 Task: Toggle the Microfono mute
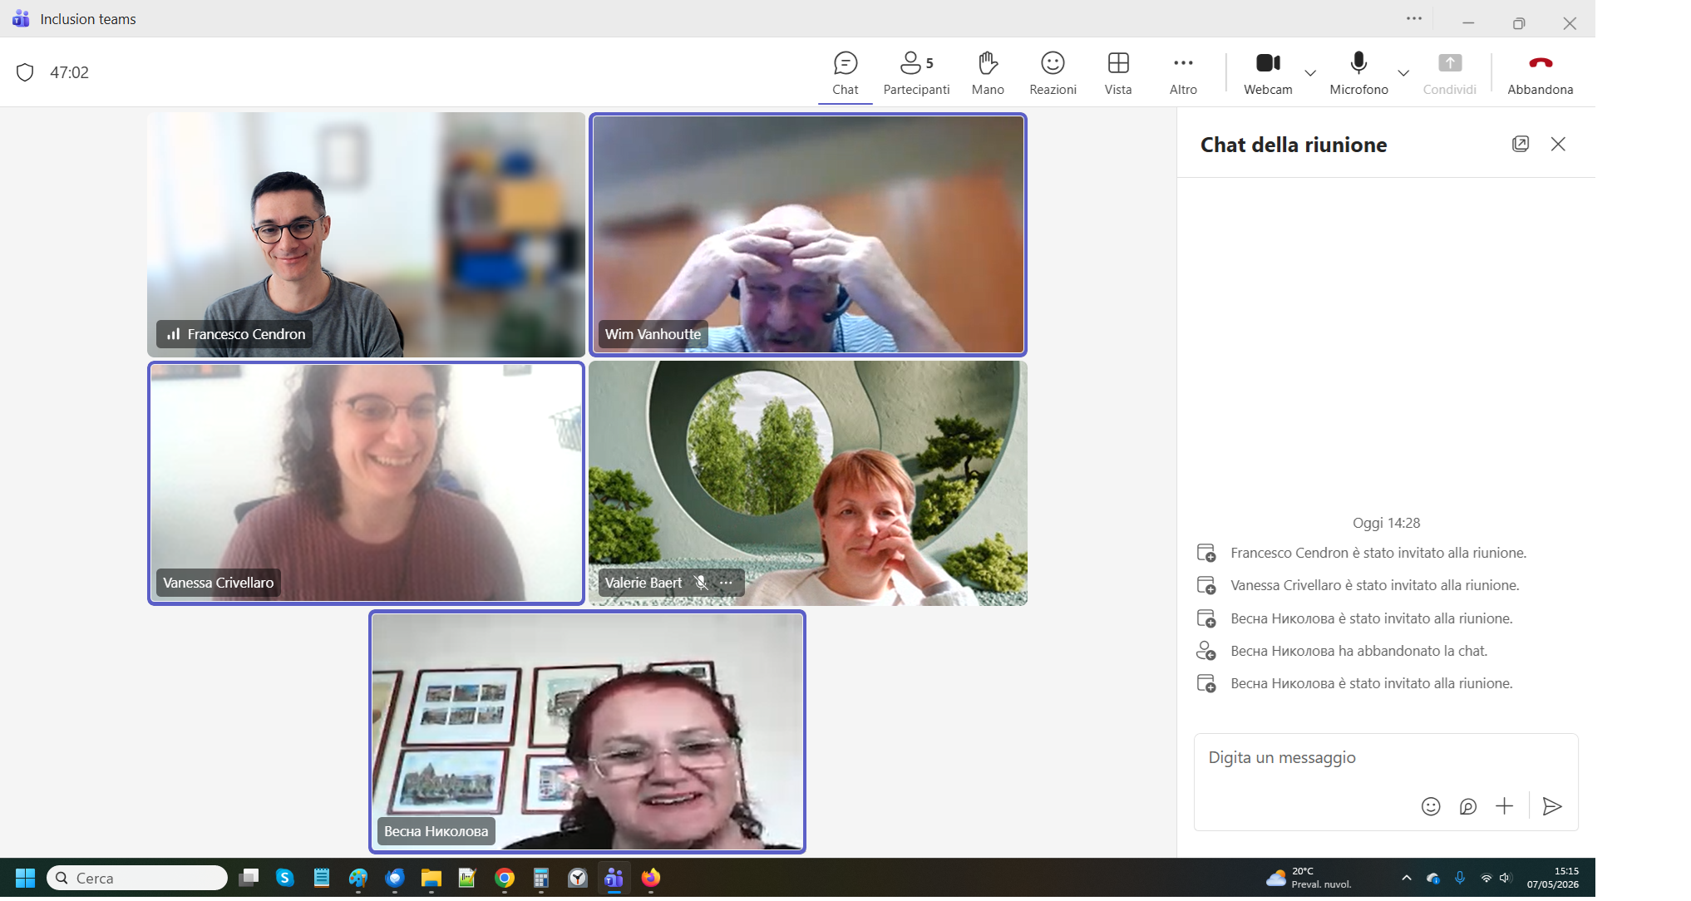[1358, 73]
